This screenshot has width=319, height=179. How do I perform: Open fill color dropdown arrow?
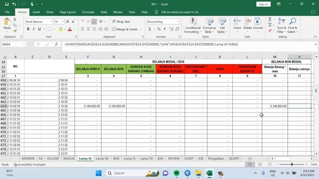click(65, 29)
